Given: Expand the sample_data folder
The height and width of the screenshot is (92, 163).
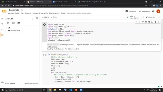Looking at the screenshot, I should point(6,30).
